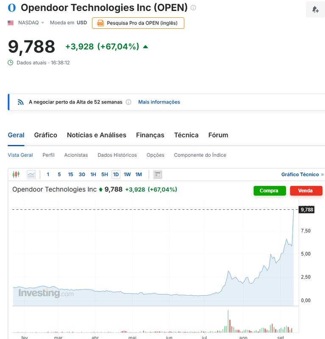Image resolution: width=325 pixels, height=339 pixels.
Task: Switch to the Fórum tab
Action: pos(218,135)
